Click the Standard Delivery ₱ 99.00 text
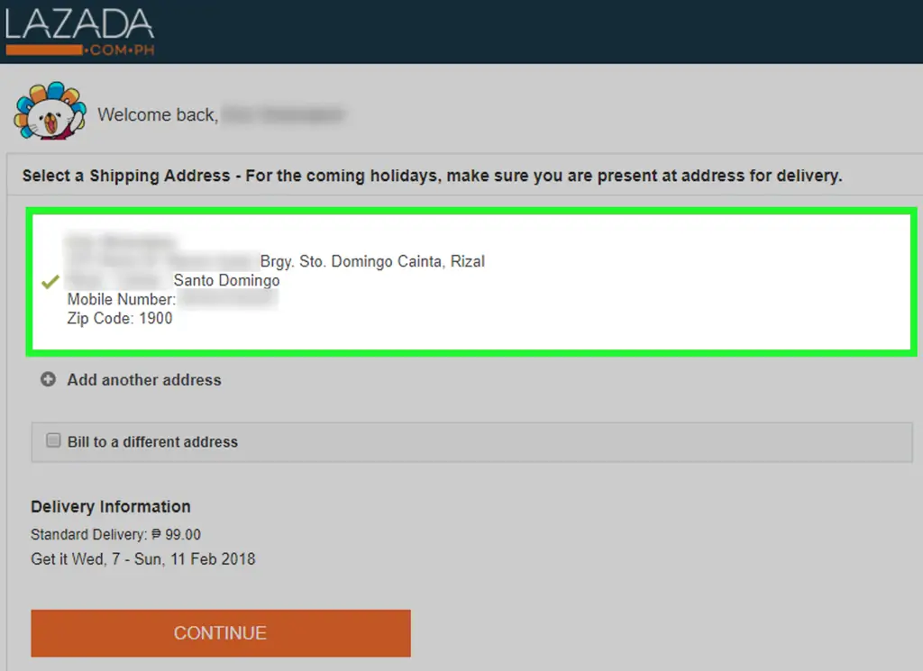The width and height of the screenshot is (923, 671). click(116, 535)
